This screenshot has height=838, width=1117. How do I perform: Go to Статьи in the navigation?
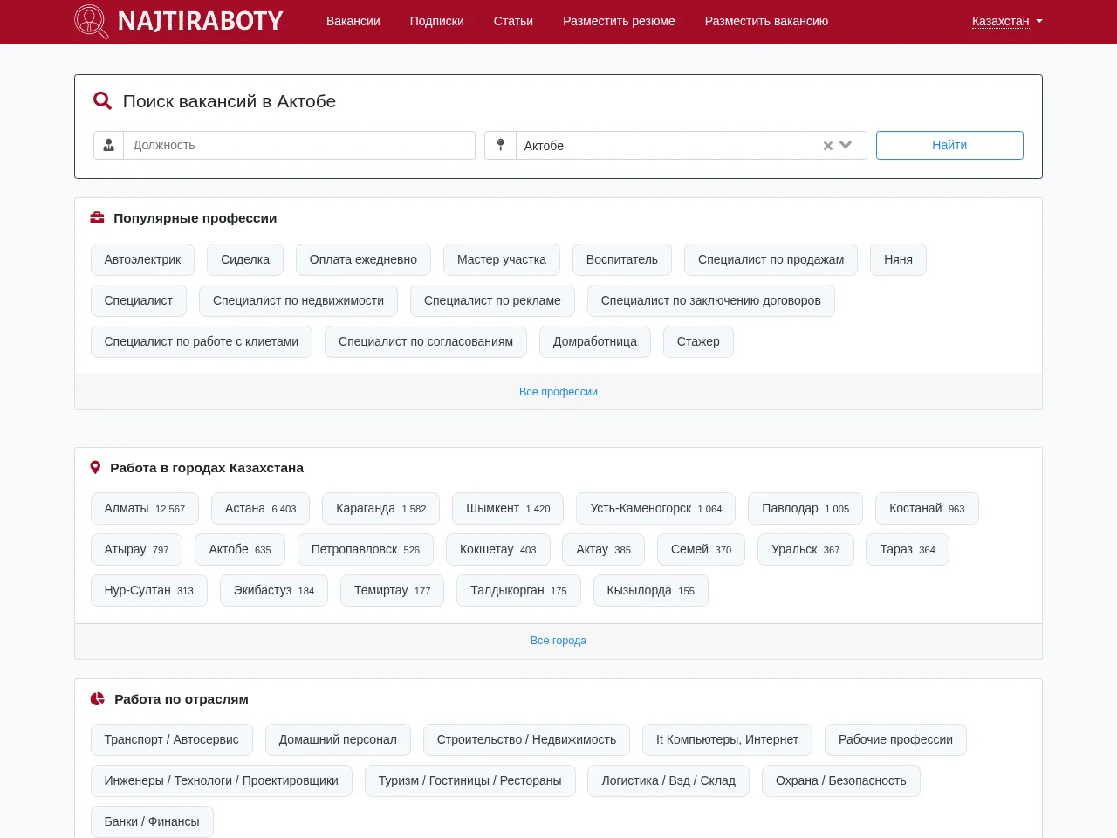[513, 21]
